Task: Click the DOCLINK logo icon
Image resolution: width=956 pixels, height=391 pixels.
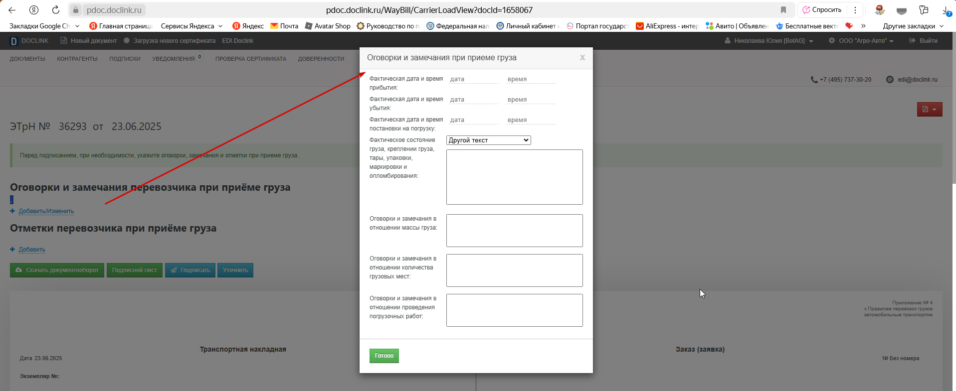Action: point(14,41)
